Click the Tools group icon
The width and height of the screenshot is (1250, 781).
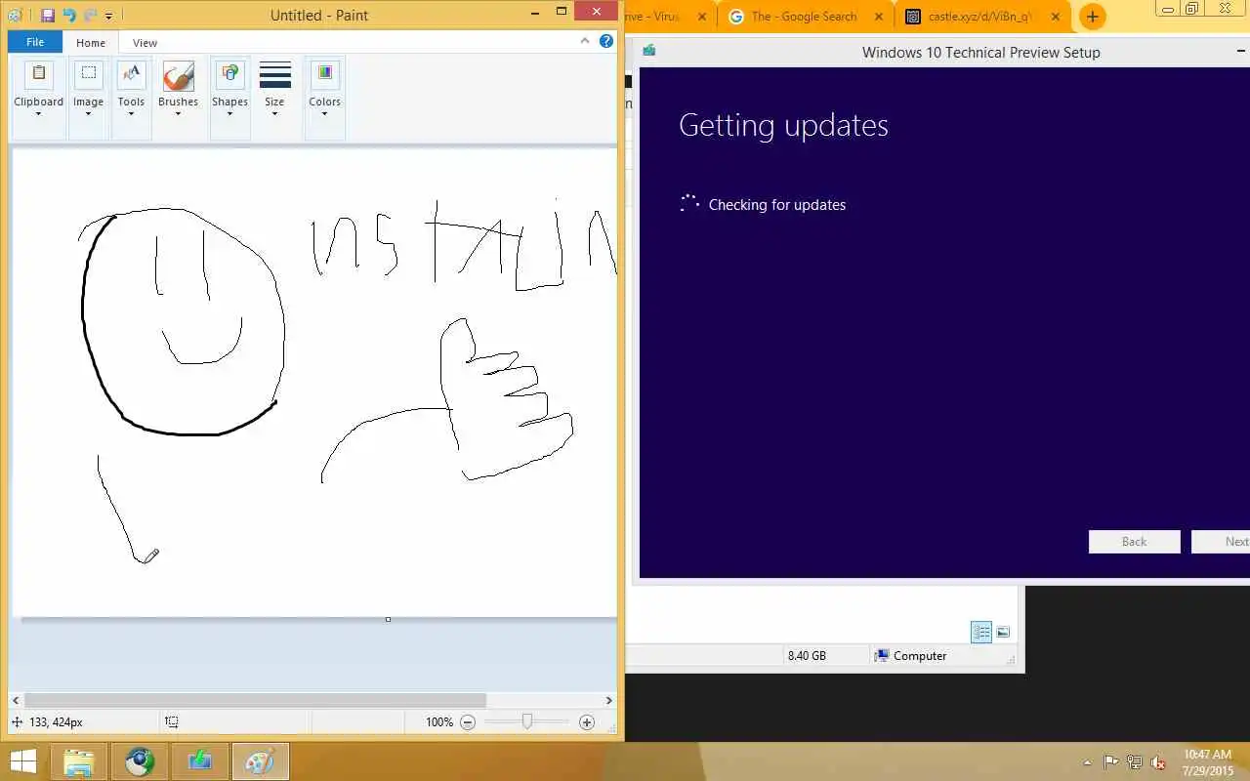click(x=131, y=75)
